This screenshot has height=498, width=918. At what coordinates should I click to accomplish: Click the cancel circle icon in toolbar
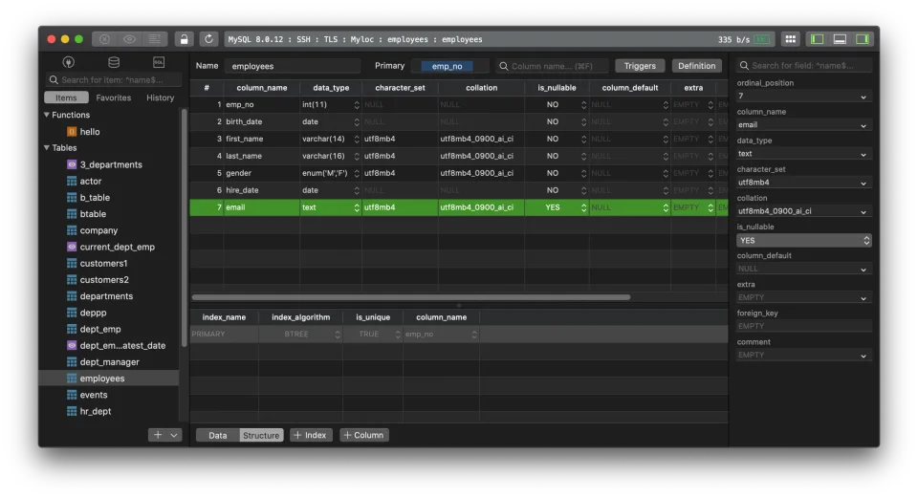tap(104, 39)
